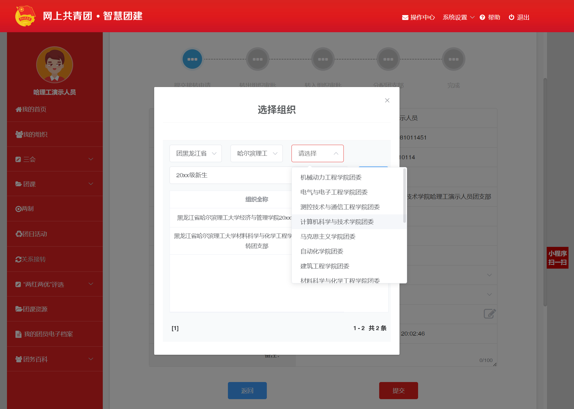
Task: Click the 小程序扫一扫 side button
Action: [x=557, y=258]
